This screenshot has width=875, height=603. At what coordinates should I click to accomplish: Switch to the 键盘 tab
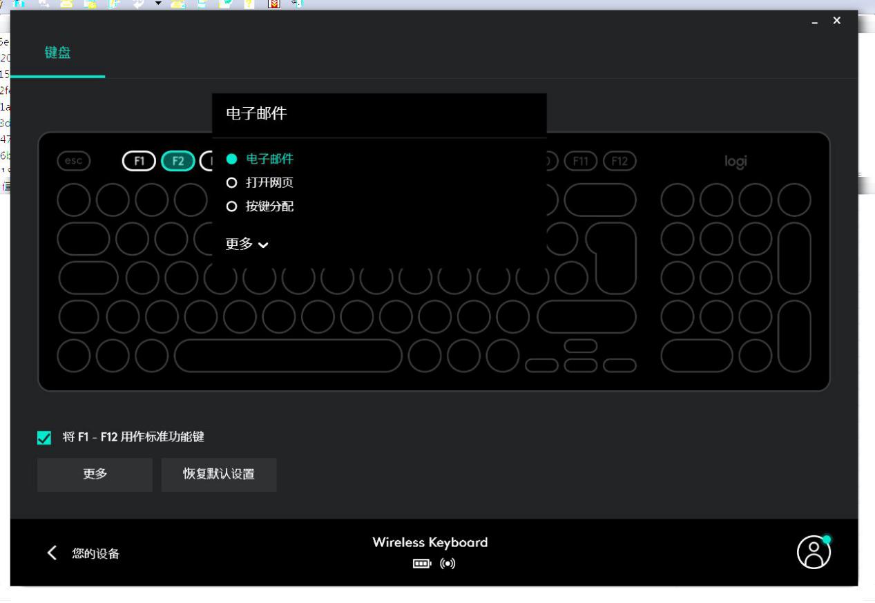58,53
